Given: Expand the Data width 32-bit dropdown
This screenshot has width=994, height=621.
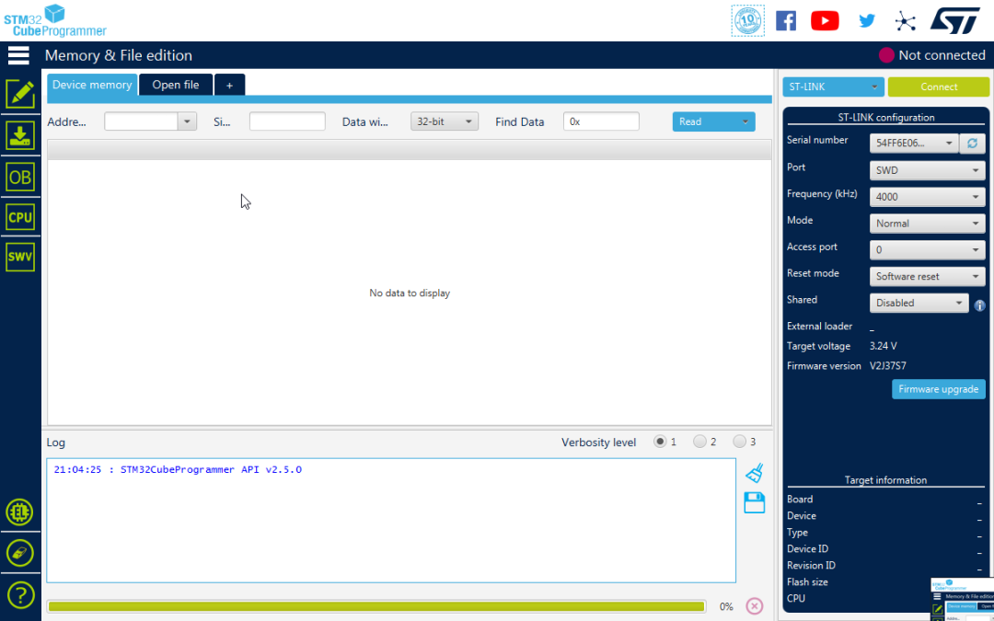Looking at the screenshot, I should pos(445,121).
